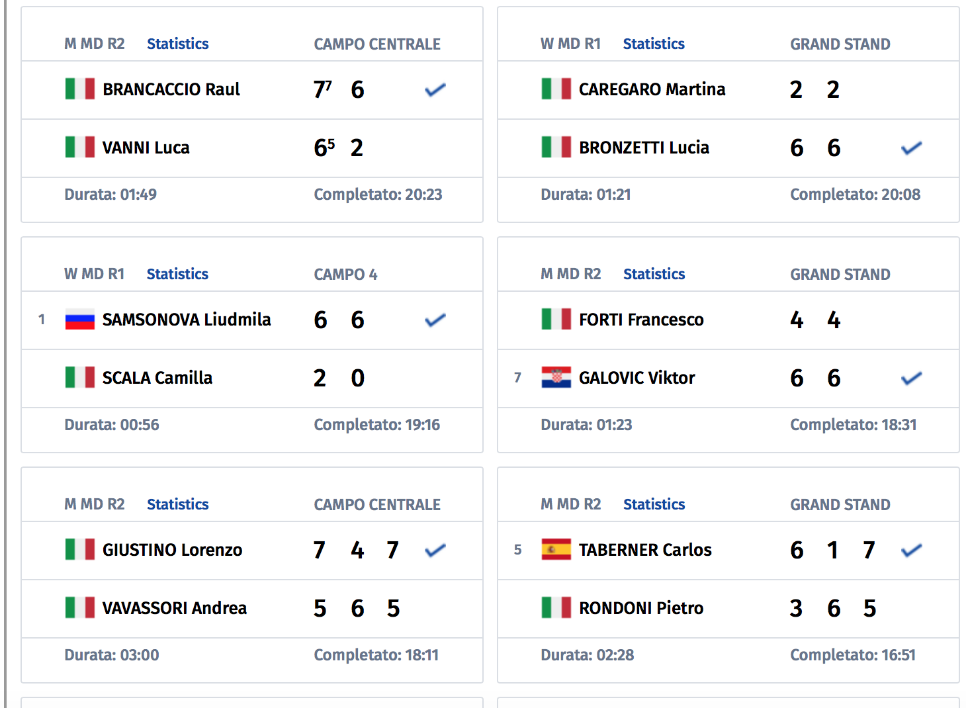Open Statistics for Samsonova vs Scala match

click(x=177, y=274)
